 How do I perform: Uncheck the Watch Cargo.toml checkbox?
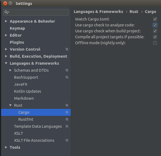pyautogui.click(x=155, y=19)
